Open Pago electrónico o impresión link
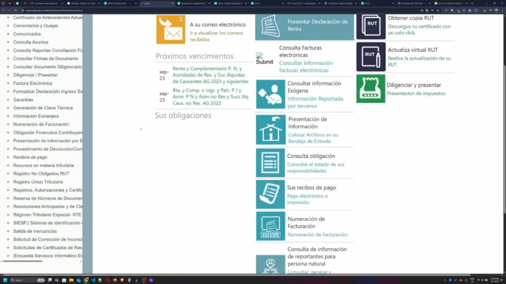 [x=307, y=199]
